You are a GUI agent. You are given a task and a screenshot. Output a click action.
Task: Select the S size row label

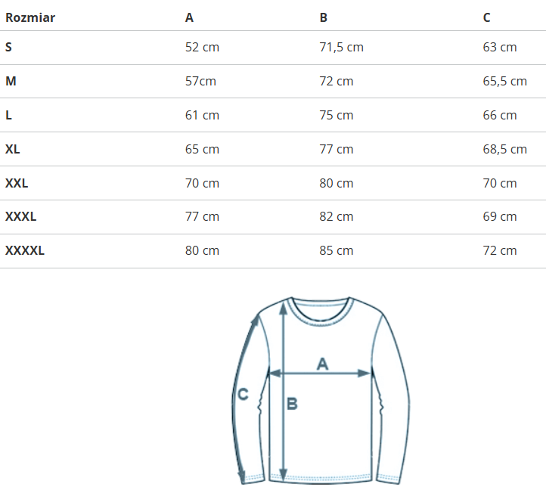9,47
